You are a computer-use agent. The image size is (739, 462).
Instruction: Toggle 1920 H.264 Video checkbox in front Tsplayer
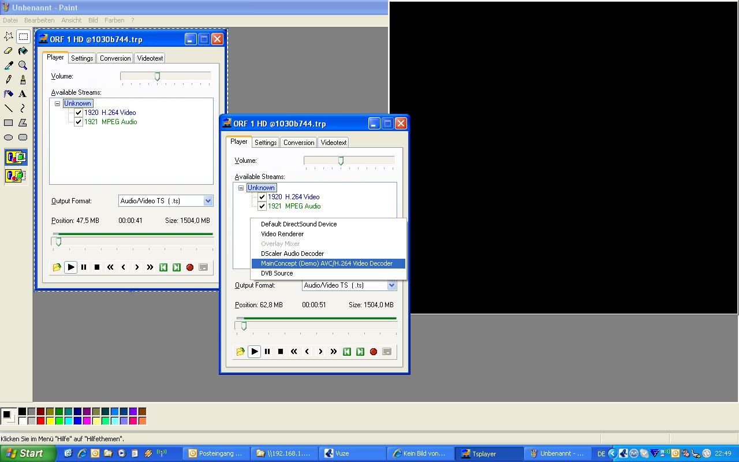[x=262, y=197]
